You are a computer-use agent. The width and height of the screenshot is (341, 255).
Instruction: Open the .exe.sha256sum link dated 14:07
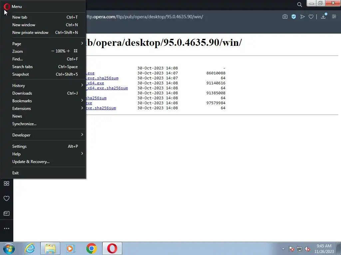click(x=102, y=78)
